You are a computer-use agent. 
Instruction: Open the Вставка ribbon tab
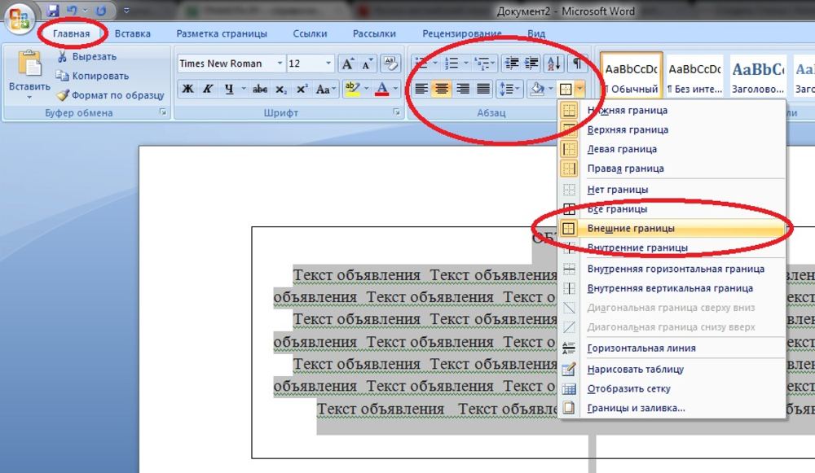pyautogui.click(x=133, y=33)
